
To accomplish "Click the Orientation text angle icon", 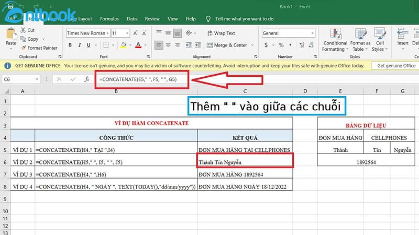I will point(189,33).
